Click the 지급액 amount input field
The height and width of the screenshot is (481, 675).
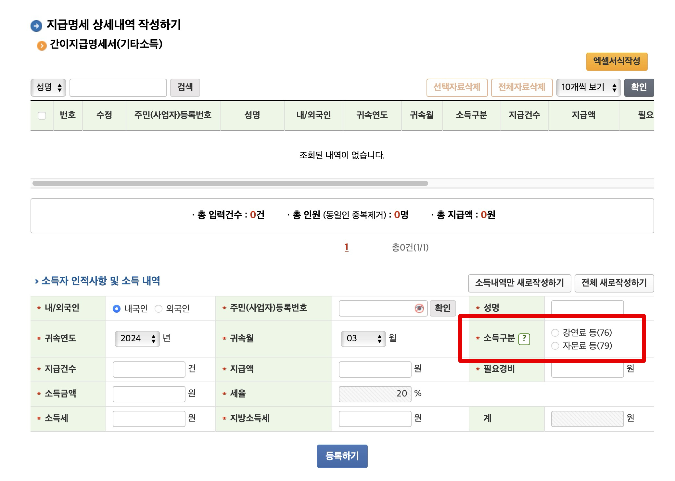[375, 369]
